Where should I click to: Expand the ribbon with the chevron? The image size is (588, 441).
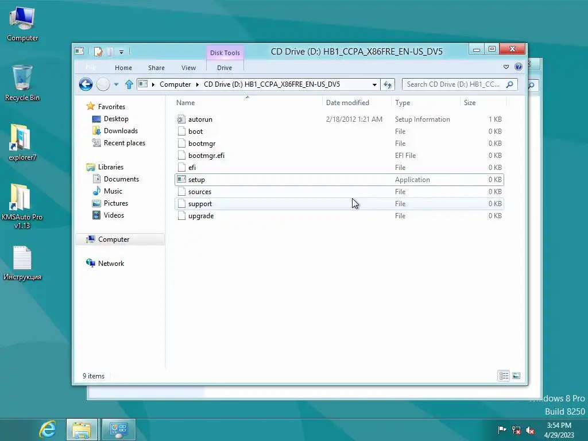click(506, 67)
